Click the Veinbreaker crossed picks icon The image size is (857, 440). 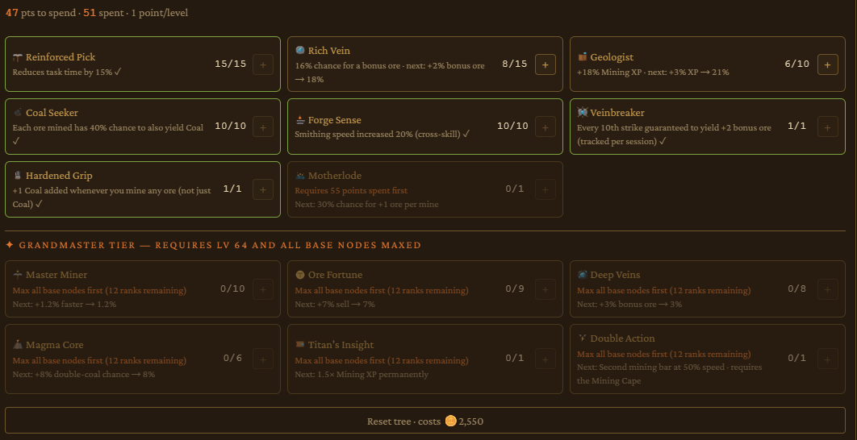[x=582, y=113]
